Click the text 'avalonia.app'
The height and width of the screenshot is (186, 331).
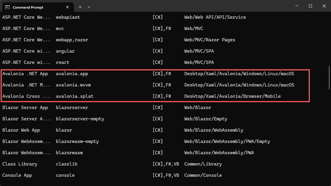72,74
